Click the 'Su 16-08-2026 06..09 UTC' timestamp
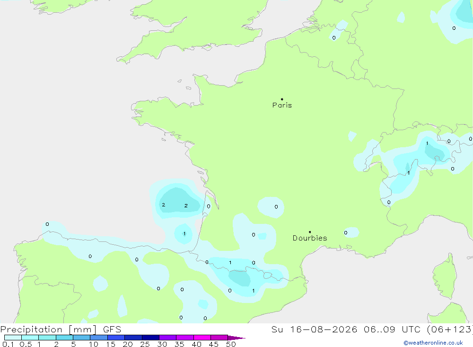This screenshot has height=347, width=473. 346,329
